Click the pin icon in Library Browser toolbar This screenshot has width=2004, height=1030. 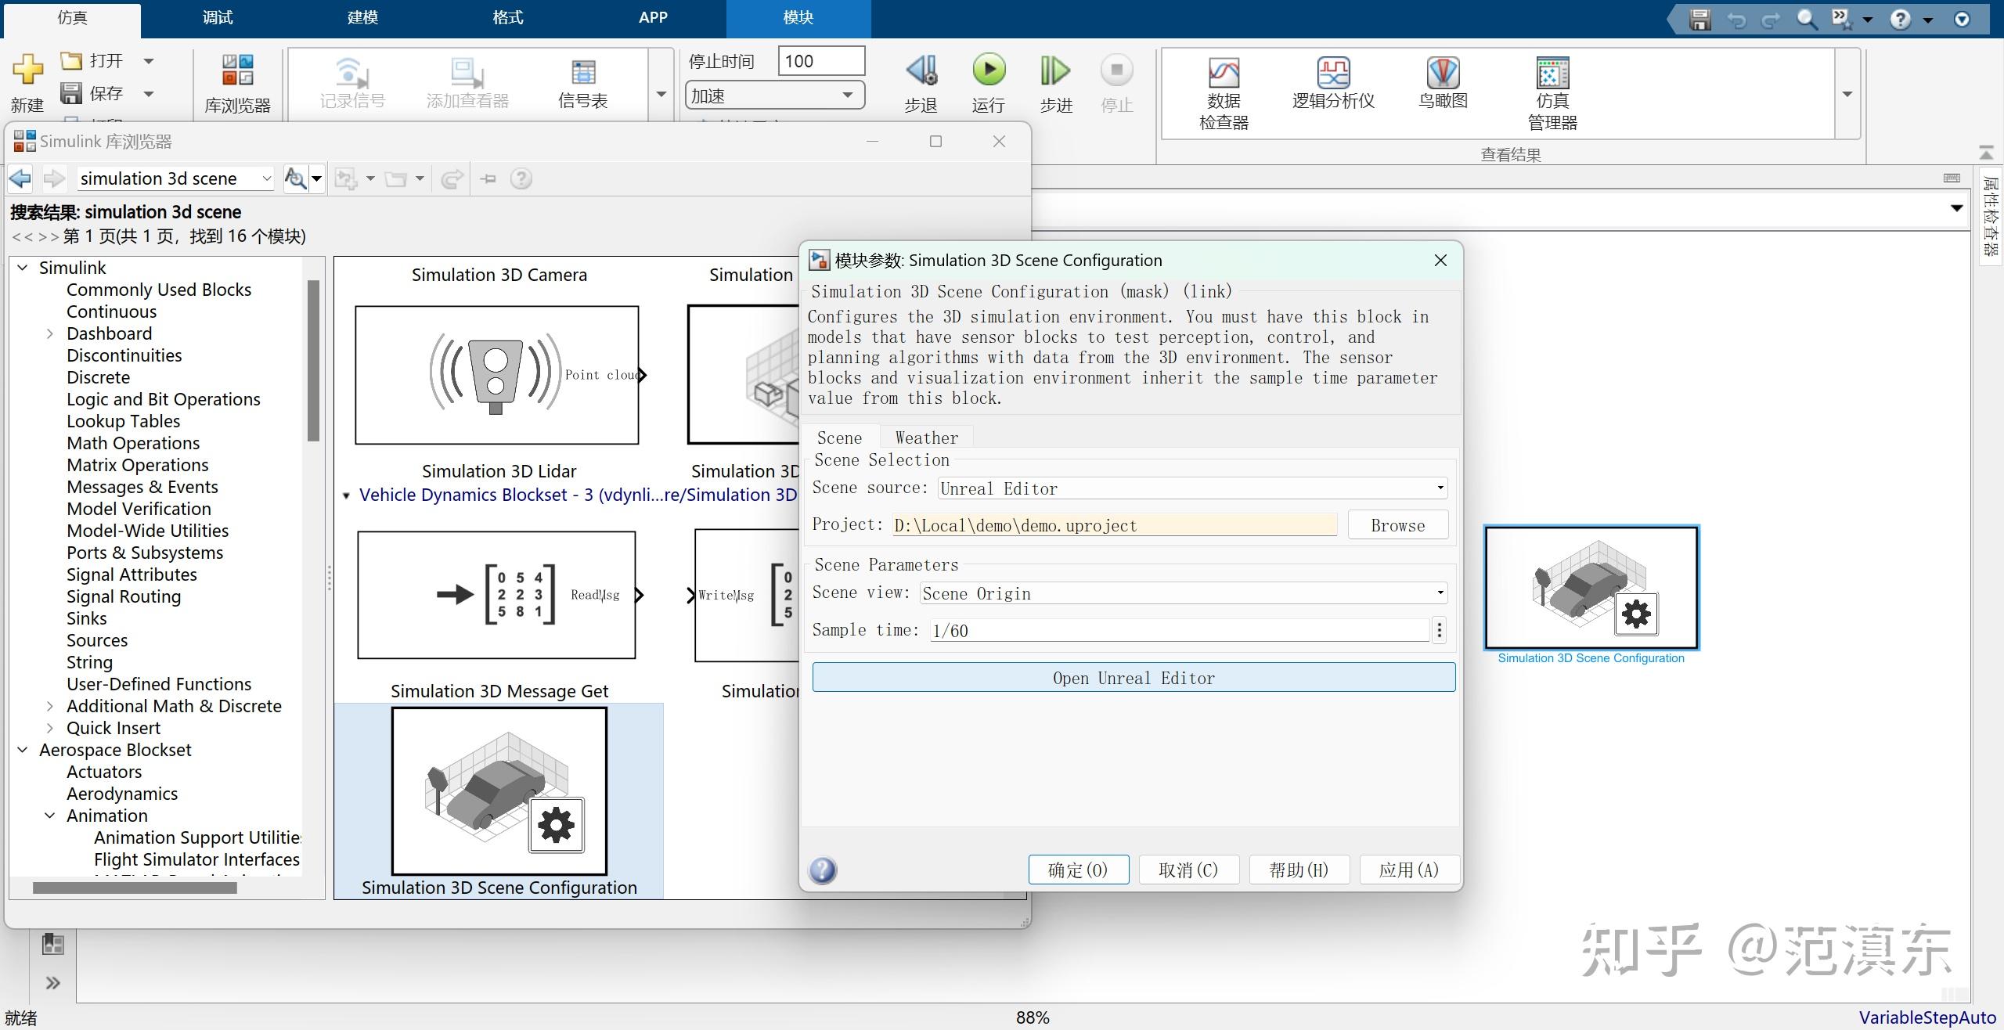488,178
